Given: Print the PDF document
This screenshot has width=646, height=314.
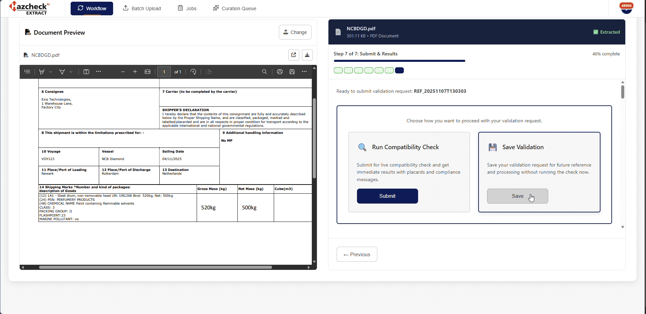Looking at the screenshot, I should click(x=280, y=72).
